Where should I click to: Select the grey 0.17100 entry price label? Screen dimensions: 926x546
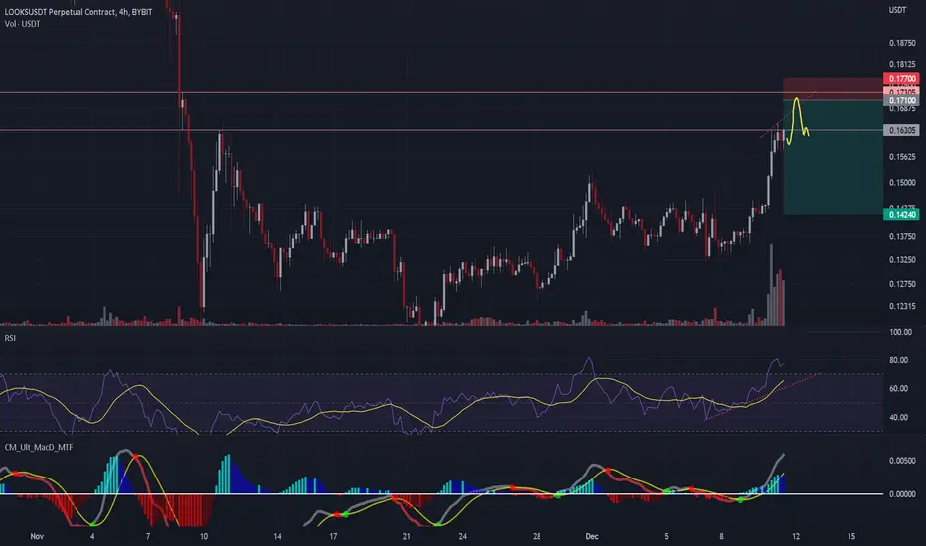(901, 101)
